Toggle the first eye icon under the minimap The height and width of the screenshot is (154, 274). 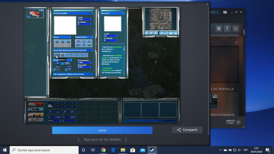pos(146,33)
